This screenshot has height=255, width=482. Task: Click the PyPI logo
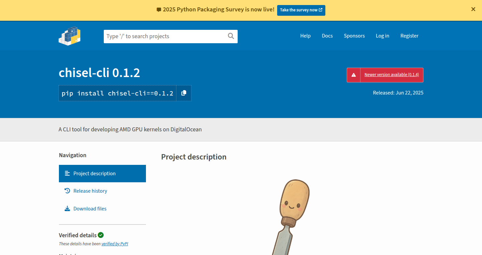(70, 36)
